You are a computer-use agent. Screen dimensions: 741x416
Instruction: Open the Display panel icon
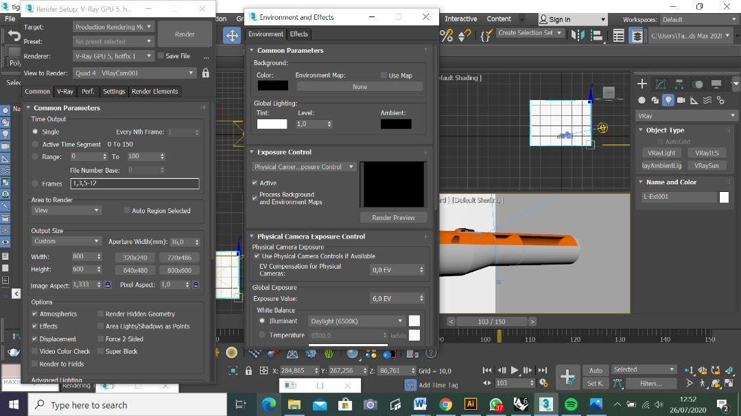716,84
